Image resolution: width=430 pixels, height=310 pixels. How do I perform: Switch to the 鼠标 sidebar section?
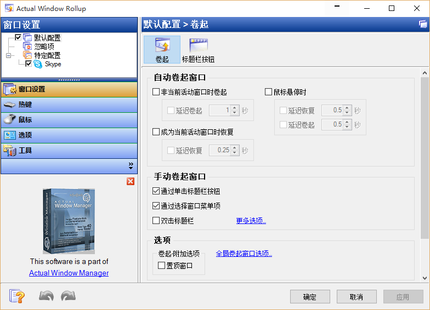click(25, 120)
